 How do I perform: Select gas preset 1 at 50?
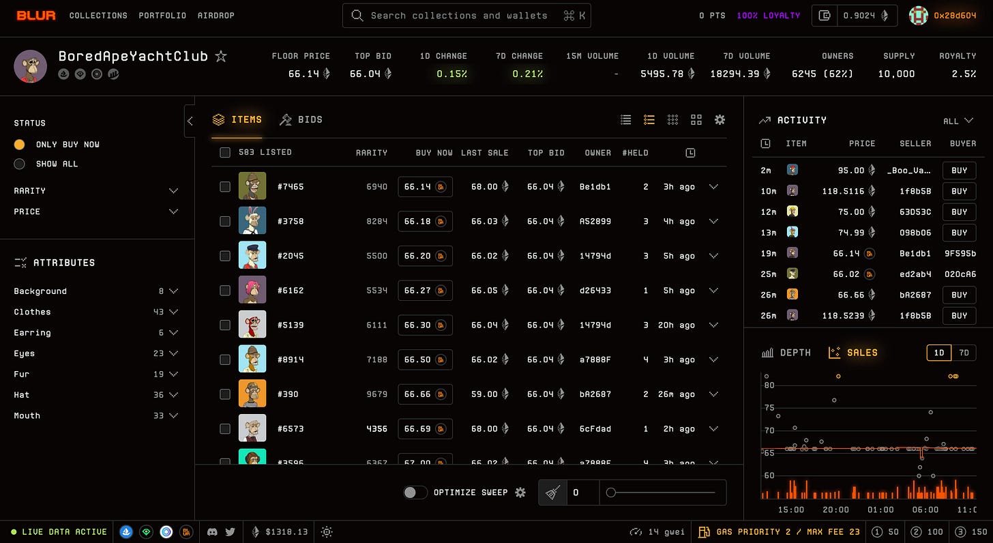(885, 532)
